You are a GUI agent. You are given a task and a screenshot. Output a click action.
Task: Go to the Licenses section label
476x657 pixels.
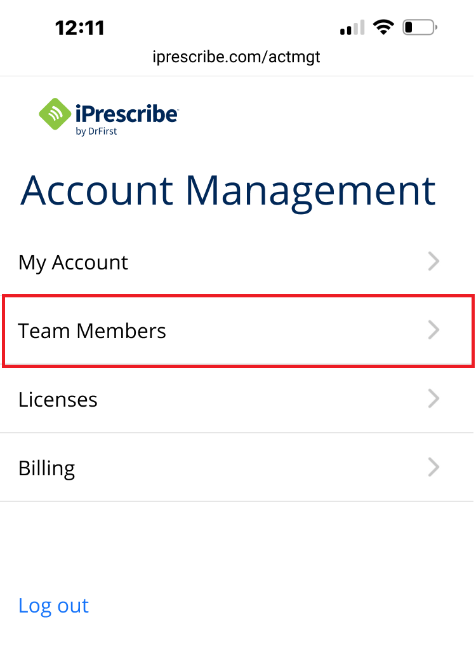[58, 400]
